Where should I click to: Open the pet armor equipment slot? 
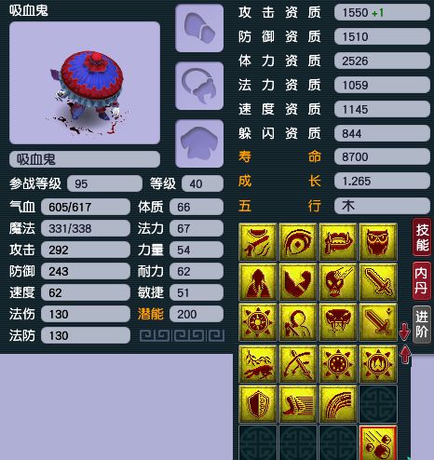tap(199, 143)
